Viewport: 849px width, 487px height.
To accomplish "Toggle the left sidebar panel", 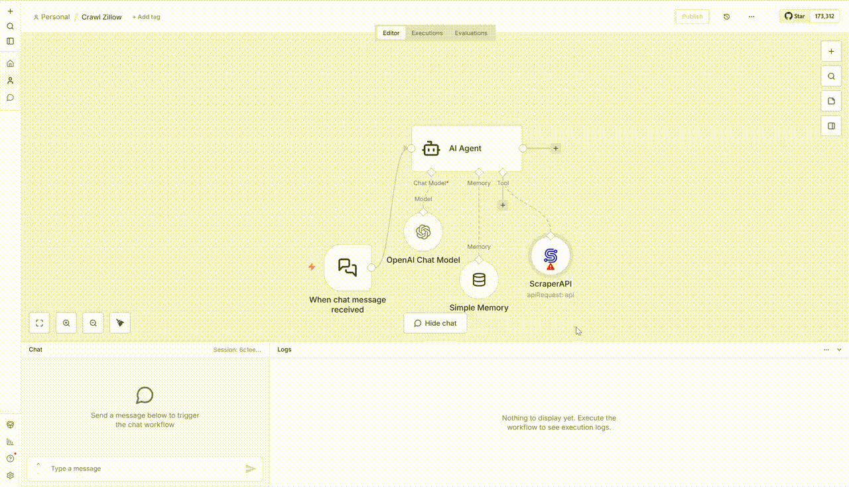I will (x=10, y=41).
